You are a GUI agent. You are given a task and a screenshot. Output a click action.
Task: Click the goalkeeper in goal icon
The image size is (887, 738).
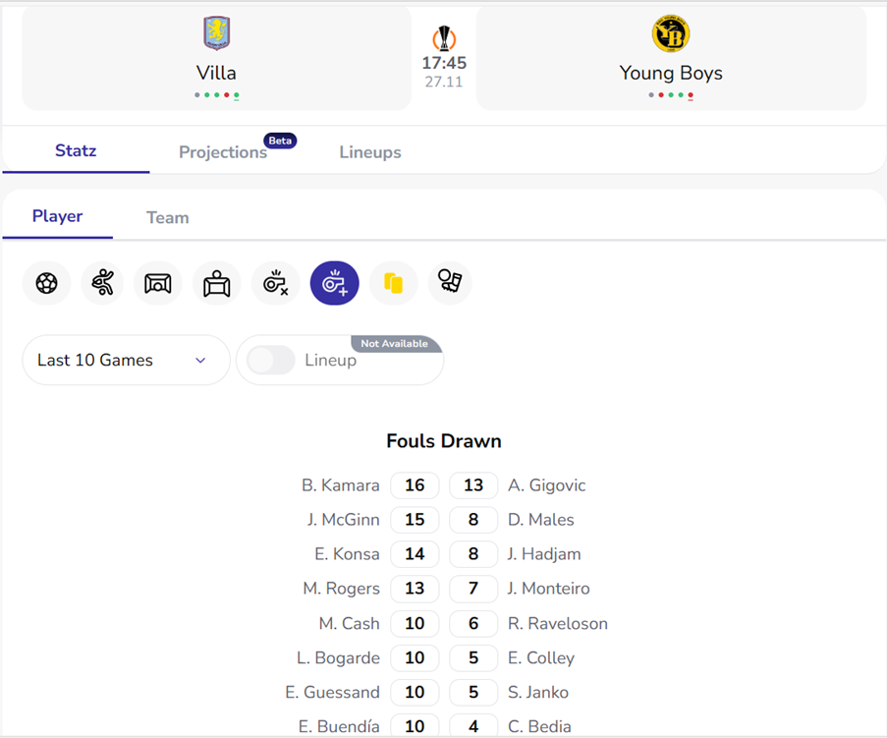(217, 284)
